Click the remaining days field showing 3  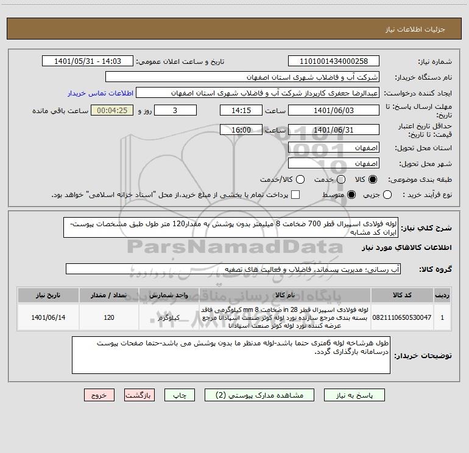click(175, 111)
